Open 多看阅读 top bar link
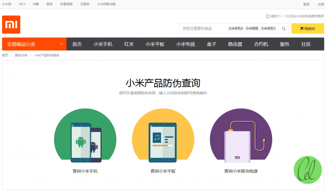 coord(66,4)
